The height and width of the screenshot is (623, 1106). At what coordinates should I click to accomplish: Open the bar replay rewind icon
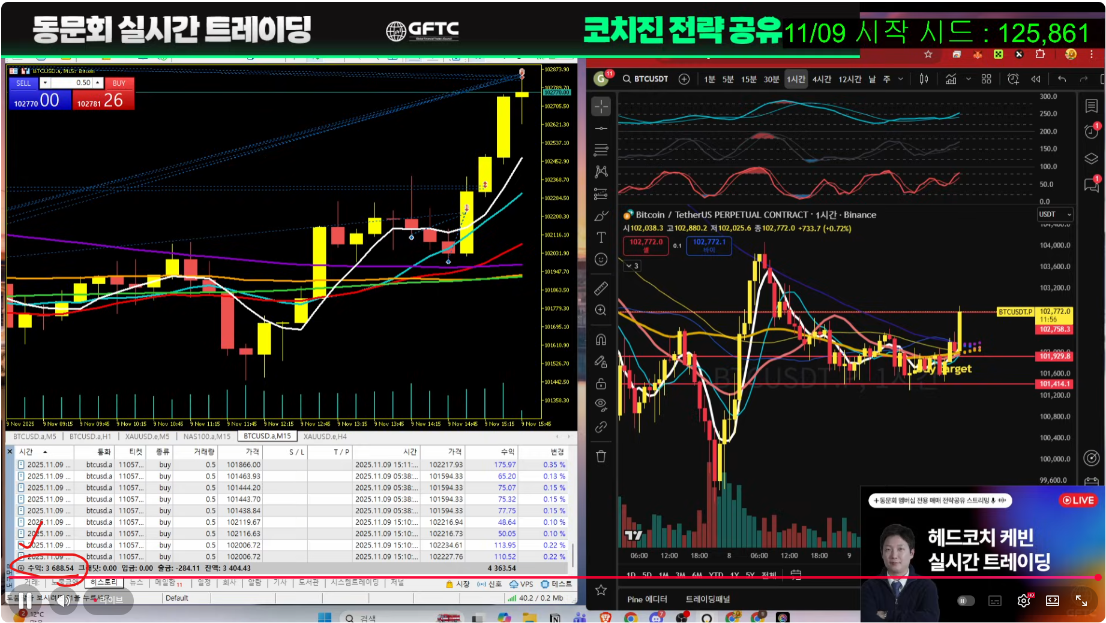[1035, 79]
